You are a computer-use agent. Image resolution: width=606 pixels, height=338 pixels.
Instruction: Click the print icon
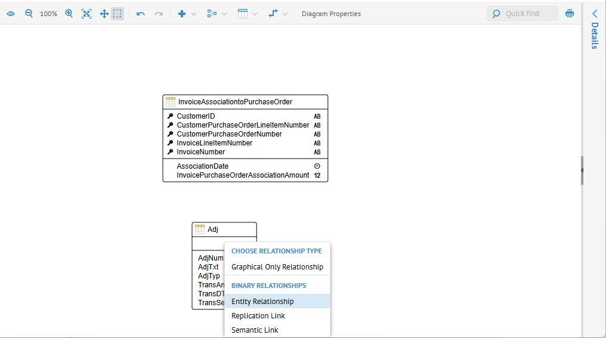tap(570, 14)
